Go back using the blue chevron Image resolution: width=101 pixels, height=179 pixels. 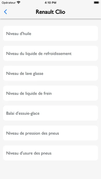(x=5, y=12)
